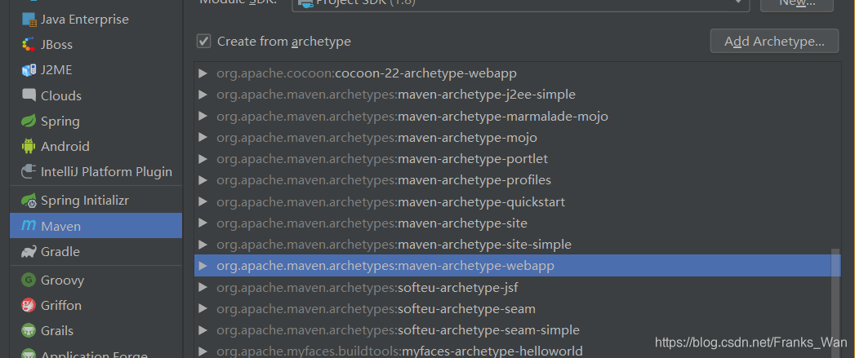The image size is (855, 358).
Task: Click the Groovy G icon
Action: [x=29, y=280]
